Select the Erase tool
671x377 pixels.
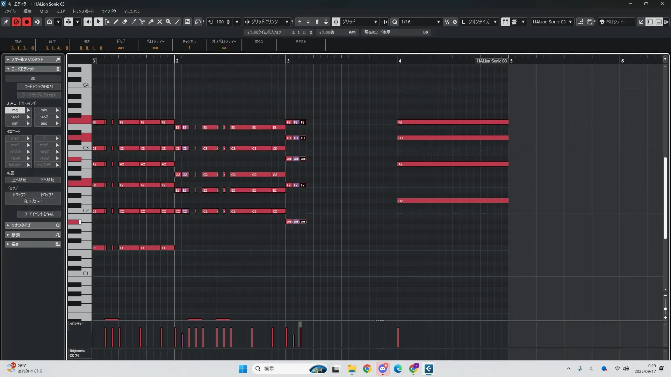click(x=125, y=22)
